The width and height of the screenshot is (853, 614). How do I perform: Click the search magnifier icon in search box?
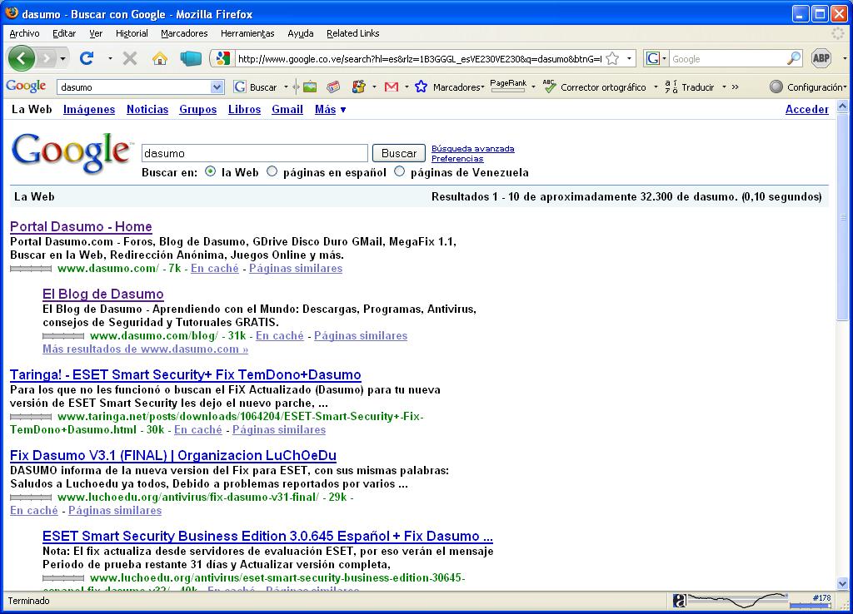tap(793, 58)
